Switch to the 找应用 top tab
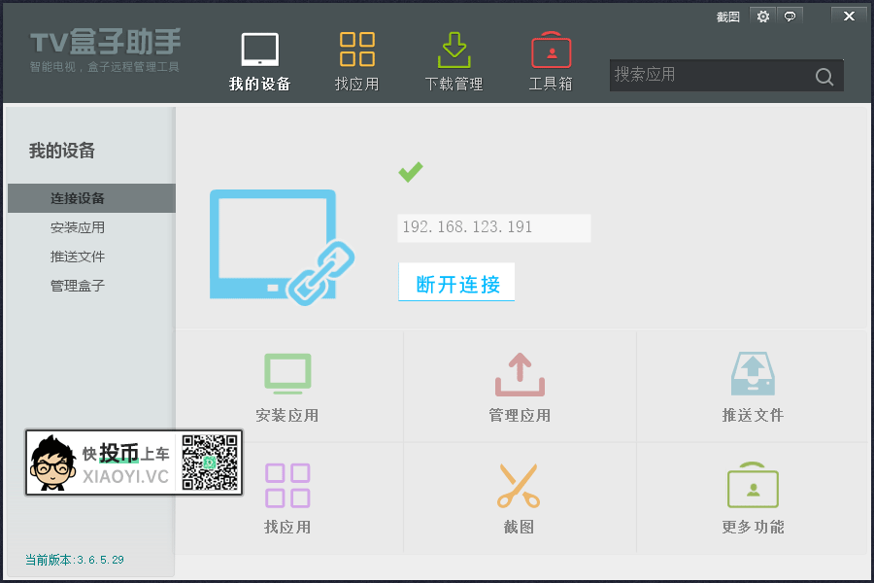 click(x=356, y=61)
